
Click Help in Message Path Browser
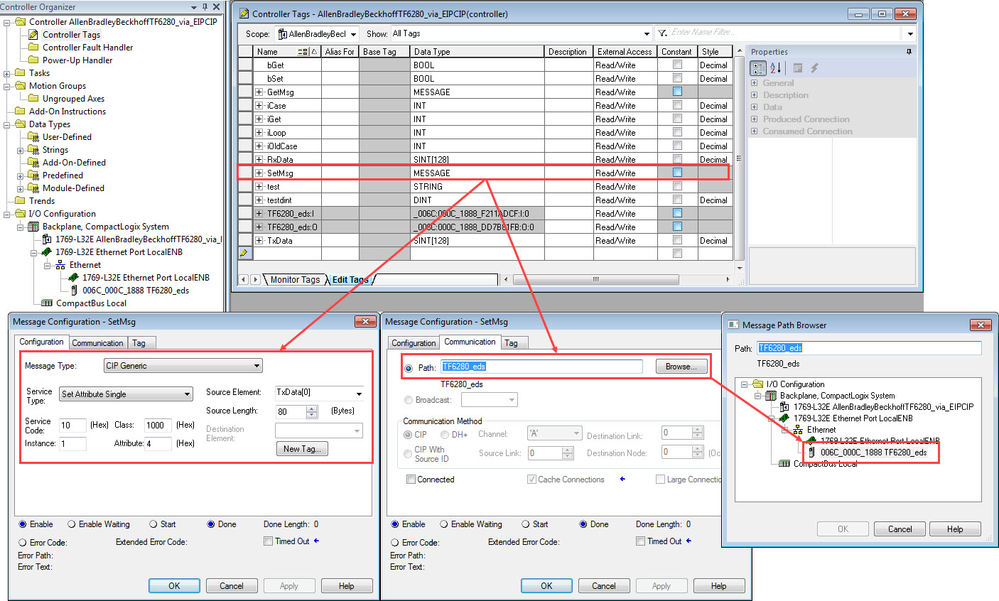pyautogui.click(x=956, y=529)
